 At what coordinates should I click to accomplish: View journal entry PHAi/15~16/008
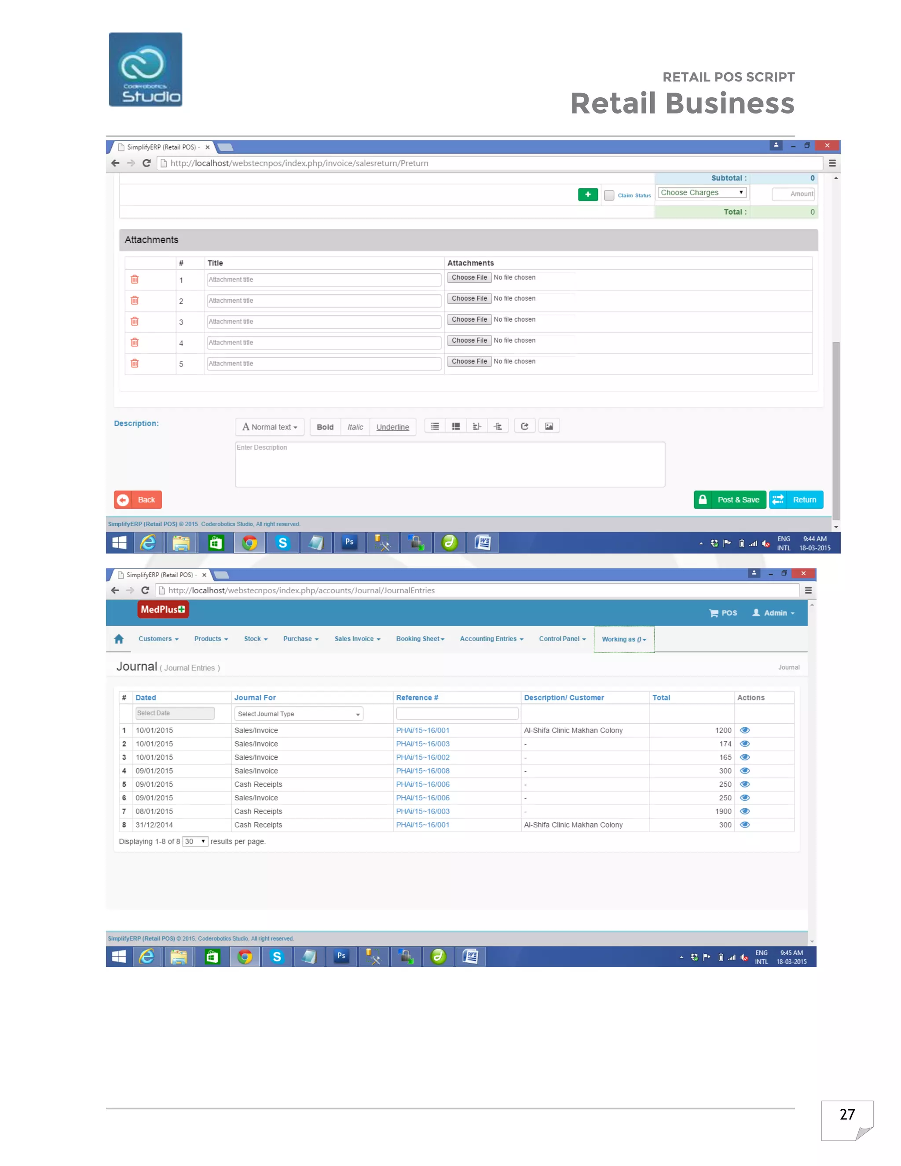pyautogui.click(x=745, y=770)
